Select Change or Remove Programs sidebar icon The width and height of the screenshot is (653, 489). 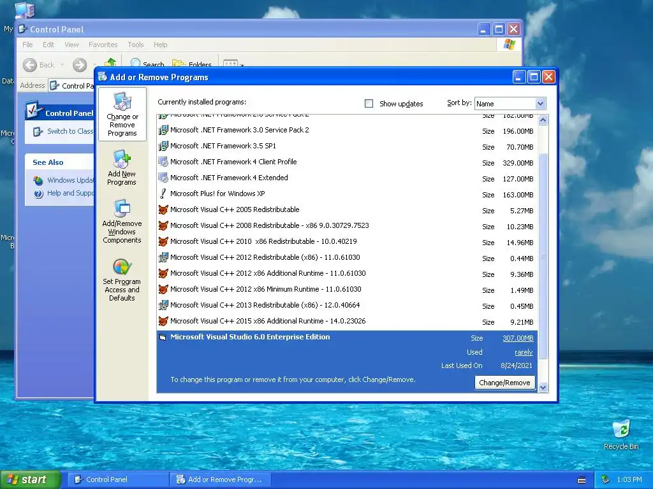click(x=122, y=115)
